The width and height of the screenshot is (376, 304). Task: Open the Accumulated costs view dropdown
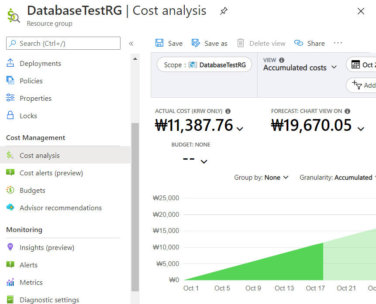(300, 68)
